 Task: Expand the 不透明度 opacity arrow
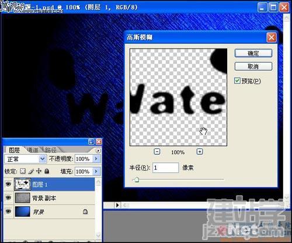[x=96, y=159]
